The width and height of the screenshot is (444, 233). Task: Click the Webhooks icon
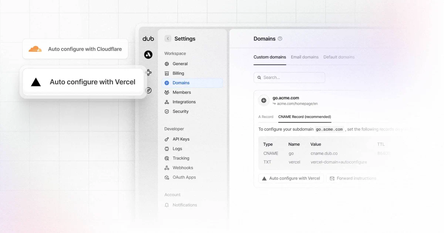(x=167, y=168)
